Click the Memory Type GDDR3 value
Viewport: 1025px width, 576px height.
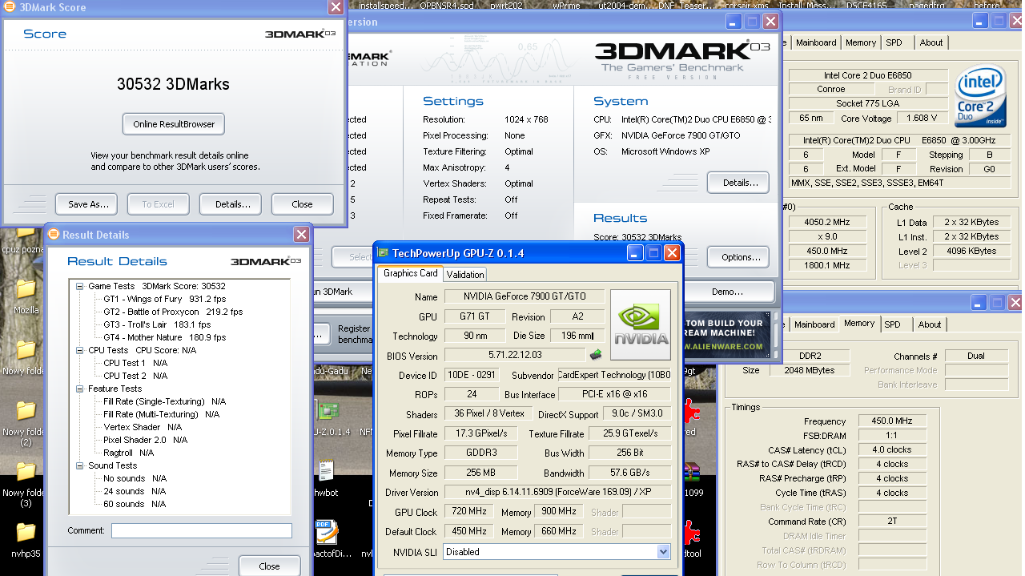(x=482, y=453)
